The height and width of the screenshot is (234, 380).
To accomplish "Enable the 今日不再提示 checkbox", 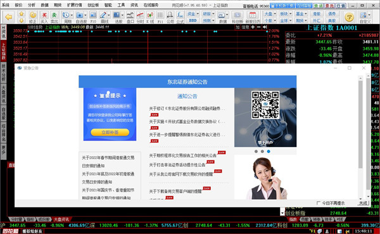I will [x=319, y=203].
